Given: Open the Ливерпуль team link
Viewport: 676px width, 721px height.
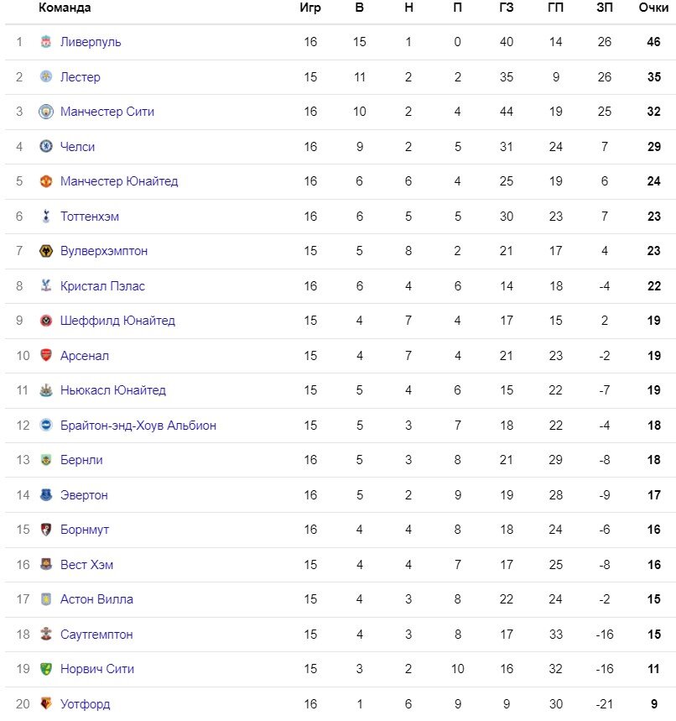Looking at the screenshot, I should pos(91,42).
